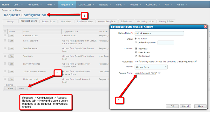
Task: Click the New... button below the table
Action: click(22, 88)
